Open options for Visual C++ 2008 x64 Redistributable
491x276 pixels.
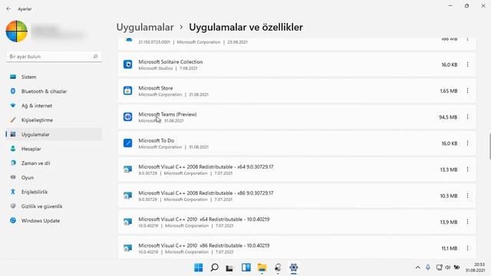467,169
